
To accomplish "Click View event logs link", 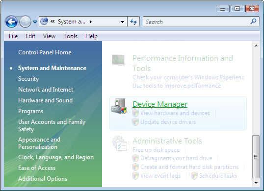I will tap(160, 176).
